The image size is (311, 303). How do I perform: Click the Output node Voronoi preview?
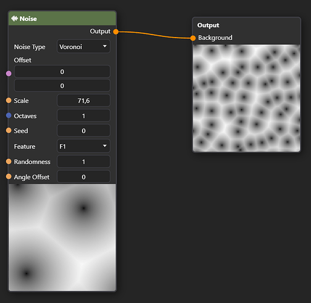coord(247,98)
